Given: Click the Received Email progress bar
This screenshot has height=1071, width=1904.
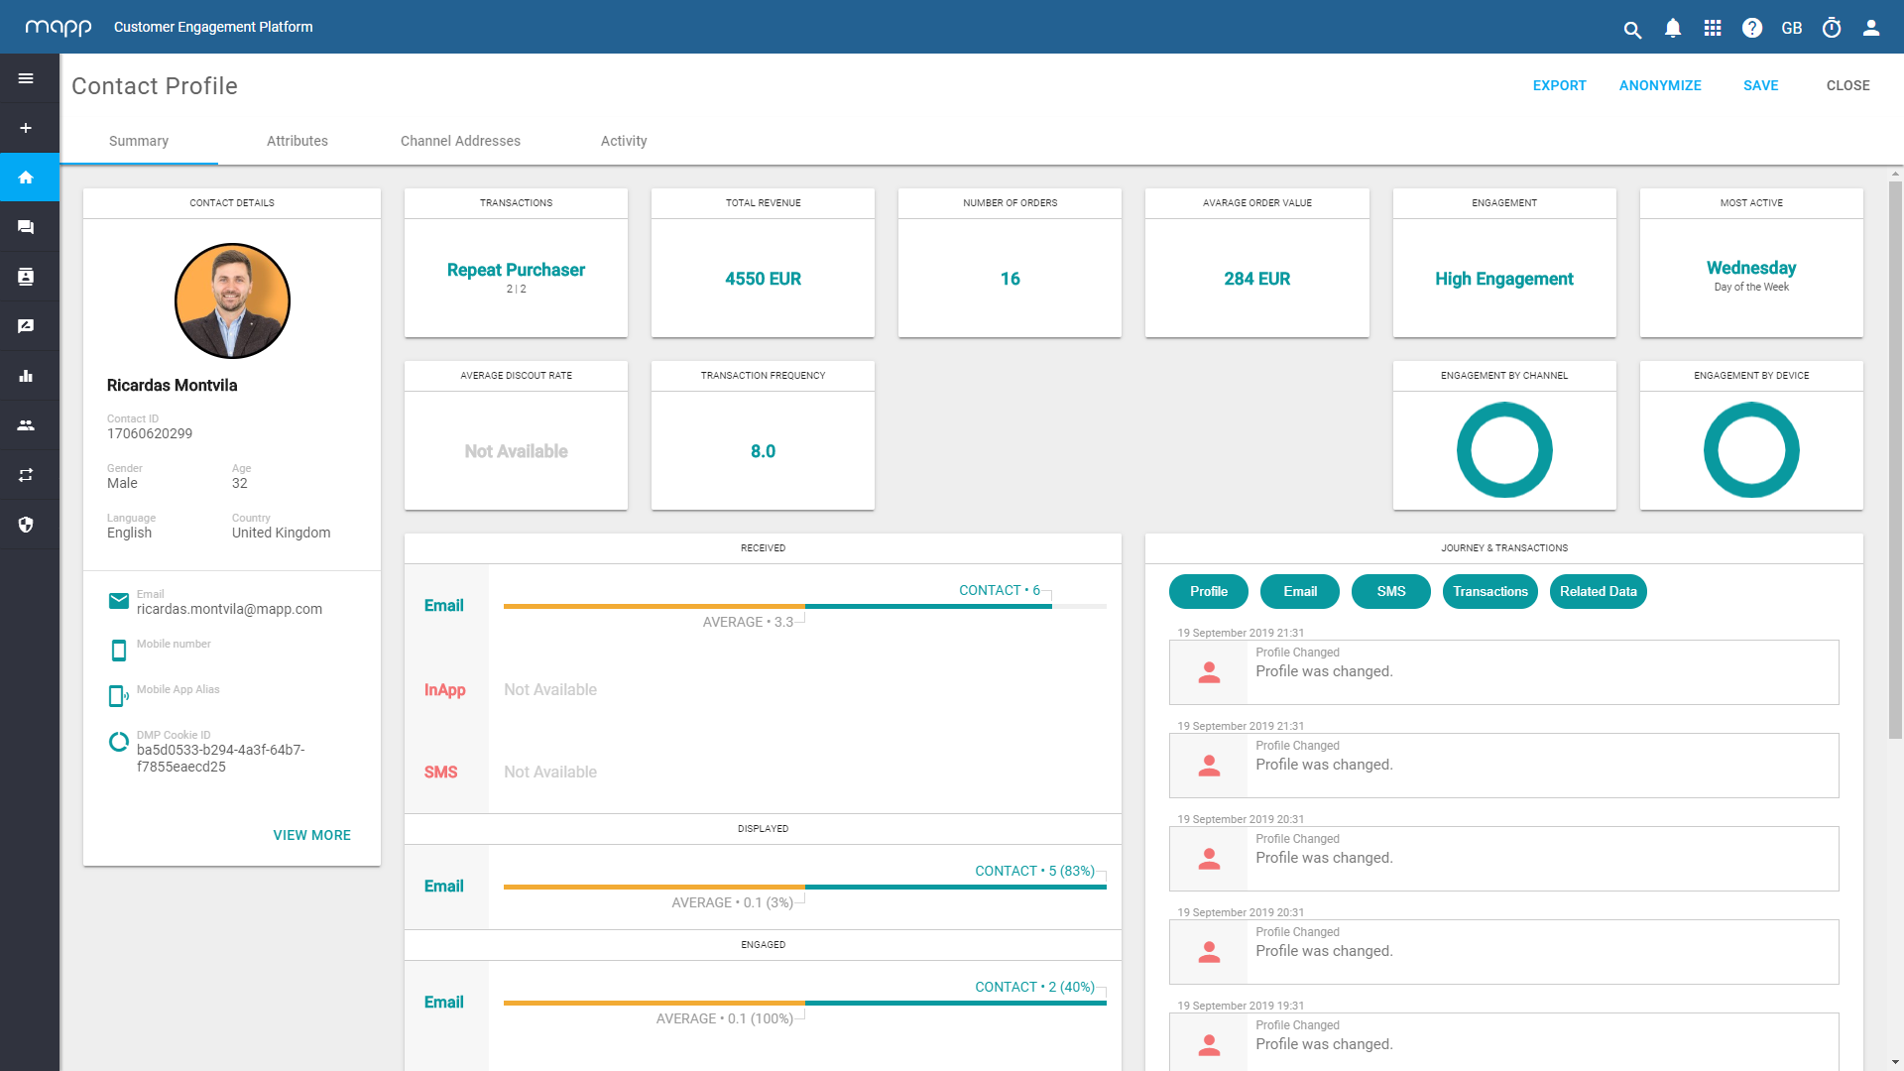Looking at the screenshot, I should 805,606.
